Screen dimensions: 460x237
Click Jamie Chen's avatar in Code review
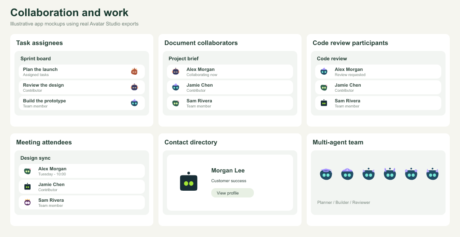pyautogui.click(x=324, y=87)
